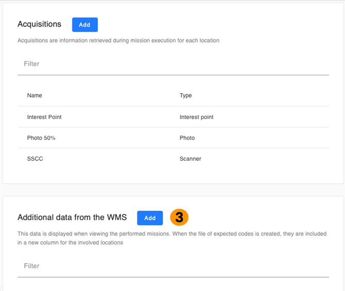345x291 pixels.
Task: Sort by the Name column header
Action: (34, 95)
